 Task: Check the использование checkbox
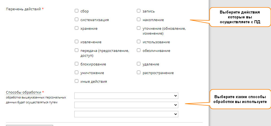138,42
